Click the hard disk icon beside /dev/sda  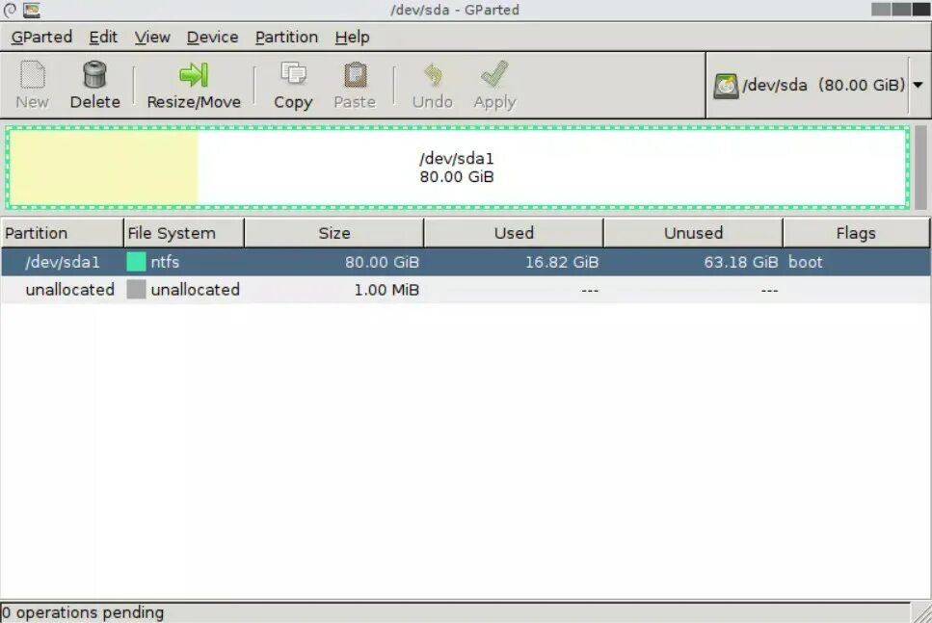[x=726, y=86]
